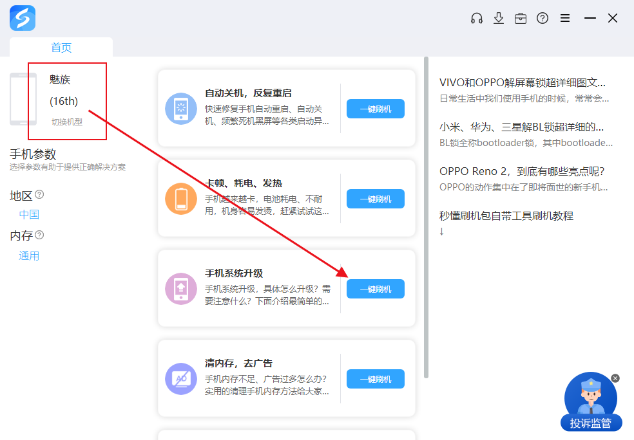The image size is (634, 440).
Task: Click 一键刷机 for 手机系统升级
Action: pyautogui.click(x=376, y=289)
